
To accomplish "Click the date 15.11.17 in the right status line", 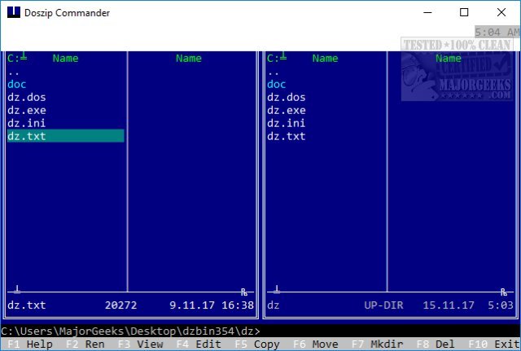I will tap(449, 305).
